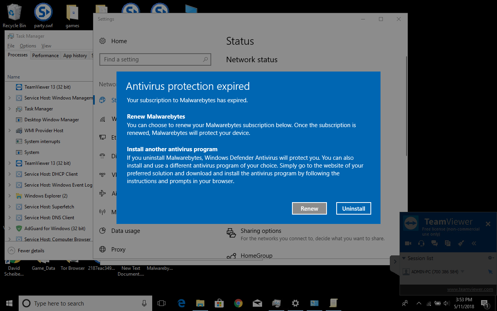Click the TeamViewer headset audio icon
The height and width of the screenshot is (311, 497).
tap(421, 243)
